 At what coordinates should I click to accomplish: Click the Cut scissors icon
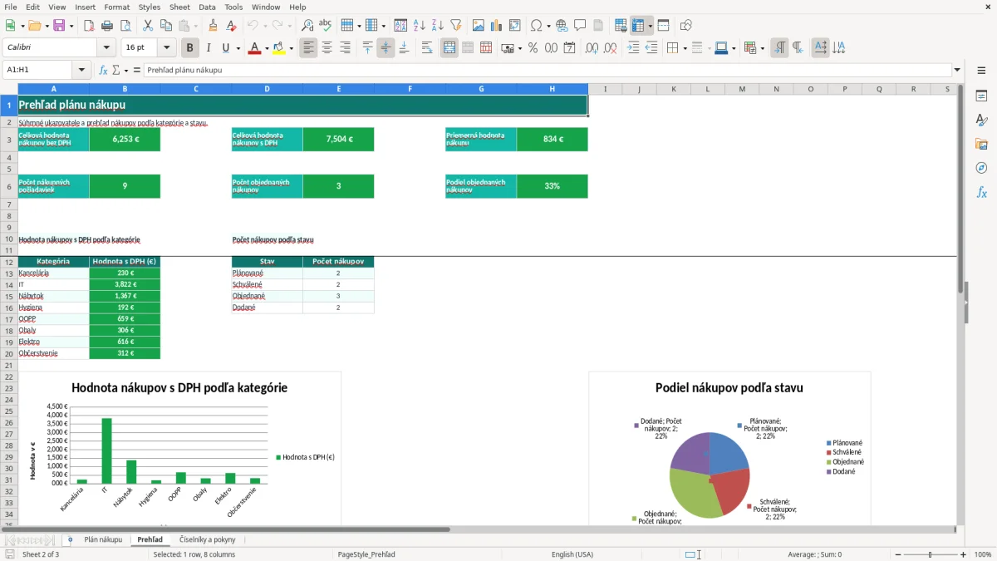coord(148,26)
